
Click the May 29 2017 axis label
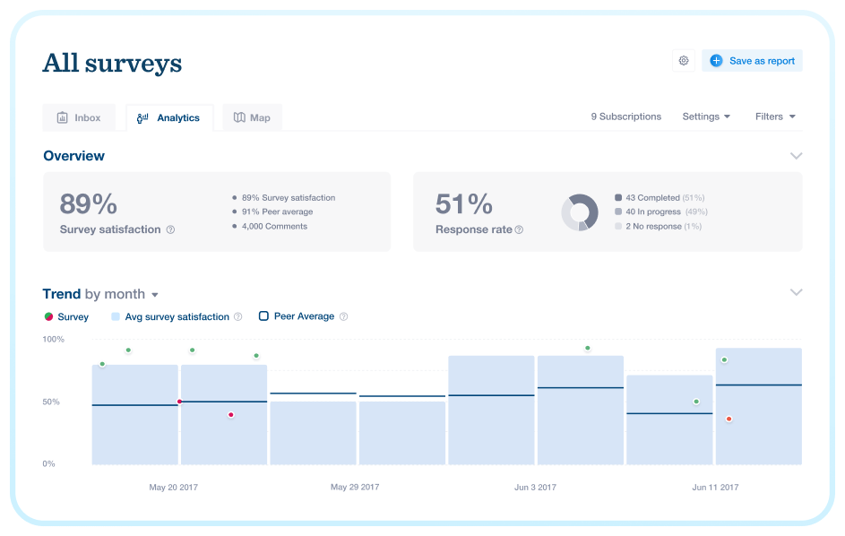point(355,487)
